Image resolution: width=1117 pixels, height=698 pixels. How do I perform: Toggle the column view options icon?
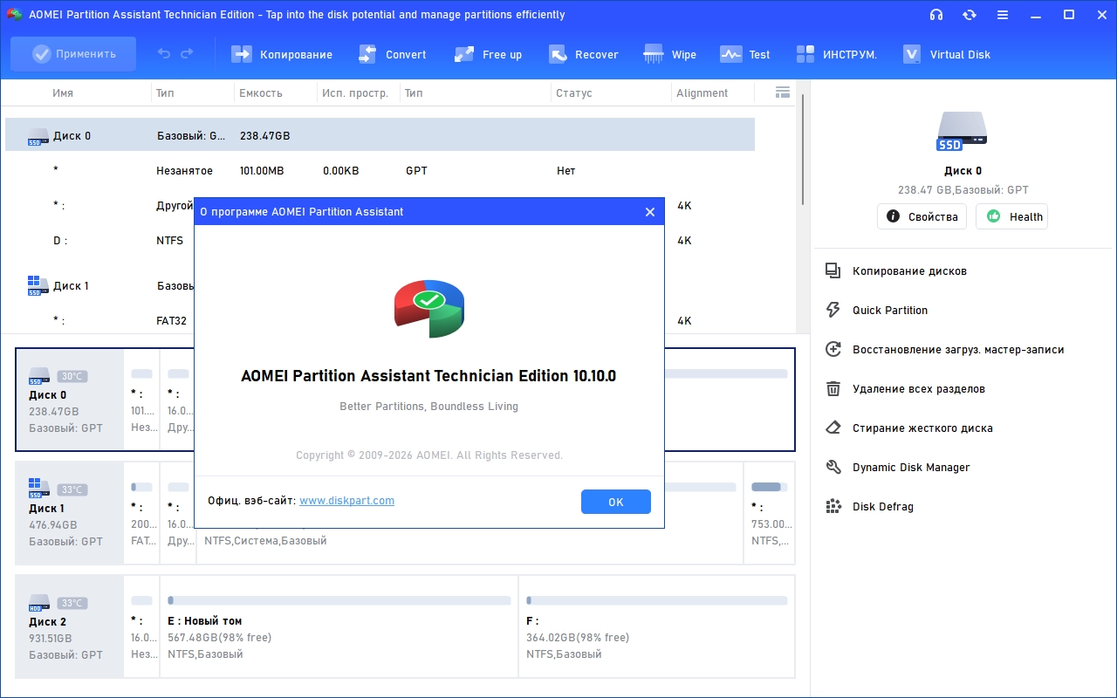[x=782, y=92]
